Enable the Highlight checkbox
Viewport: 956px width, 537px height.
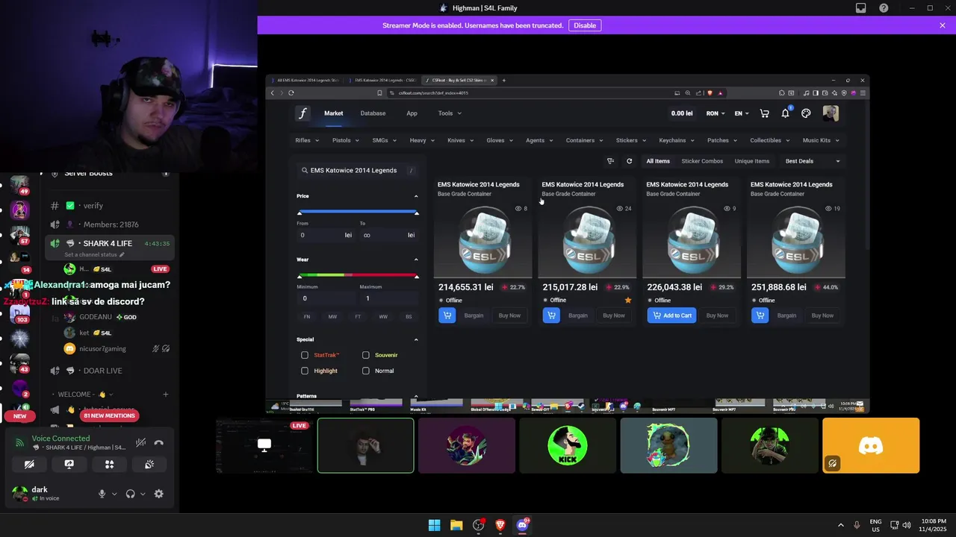click(305, 371)
